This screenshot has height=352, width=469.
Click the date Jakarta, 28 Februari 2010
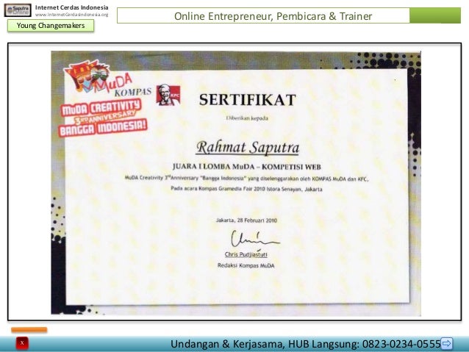tap(246, 220)
